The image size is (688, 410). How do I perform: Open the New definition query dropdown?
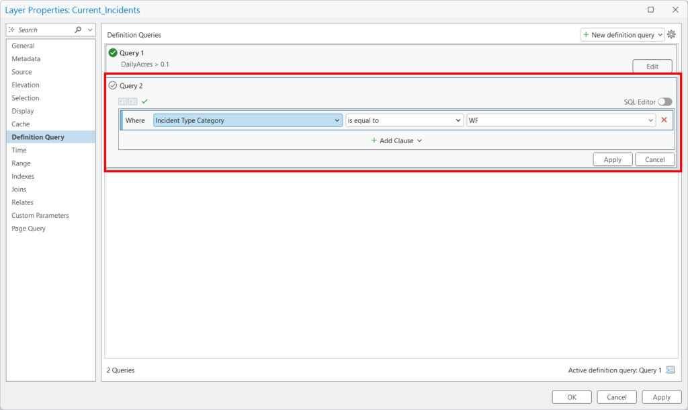tap(622, 35)
